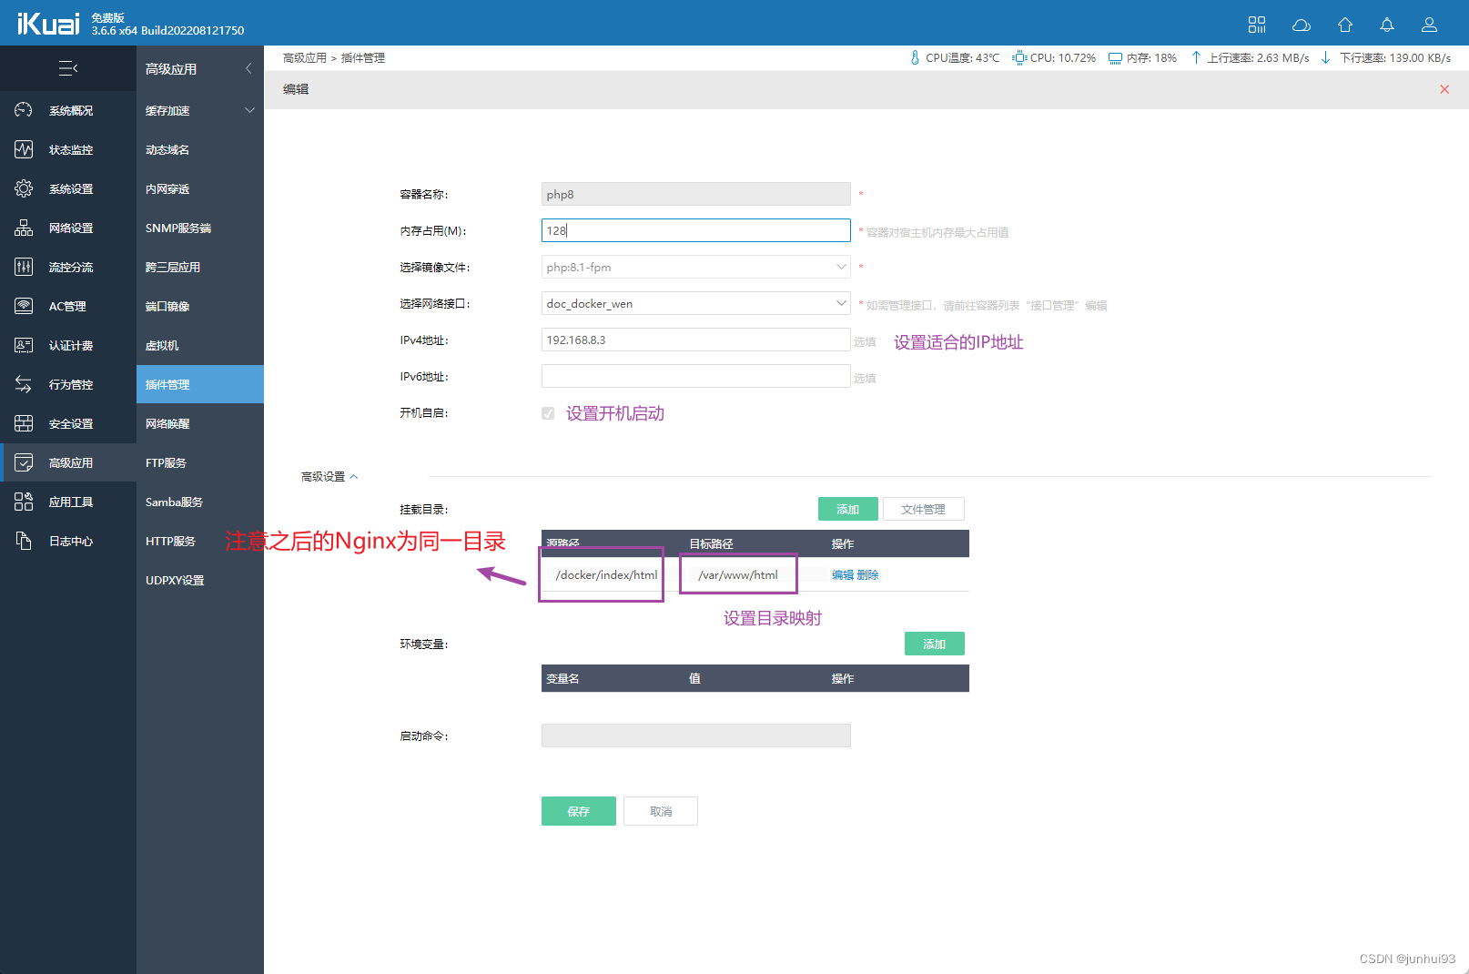
Task: Click 编辑 link in mount row
Action: [843, 575]
